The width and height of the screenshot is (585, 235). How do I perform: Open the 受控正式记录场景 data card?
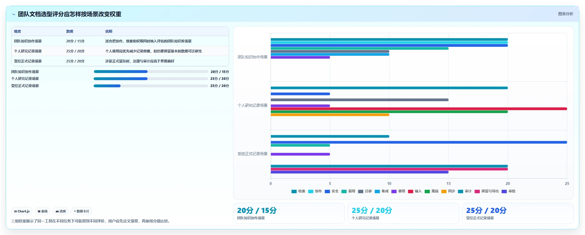click(518, 213)
